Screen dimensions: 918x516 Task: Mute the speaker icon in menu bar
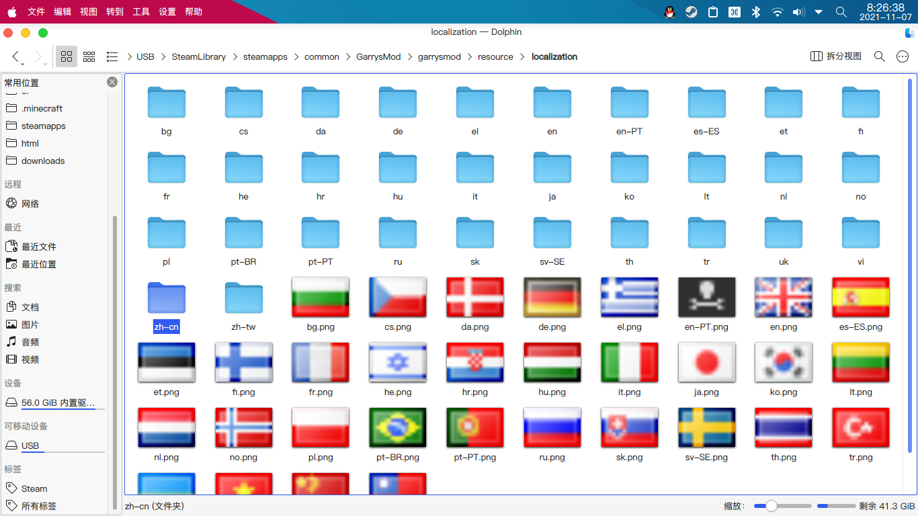pos(798,11)
